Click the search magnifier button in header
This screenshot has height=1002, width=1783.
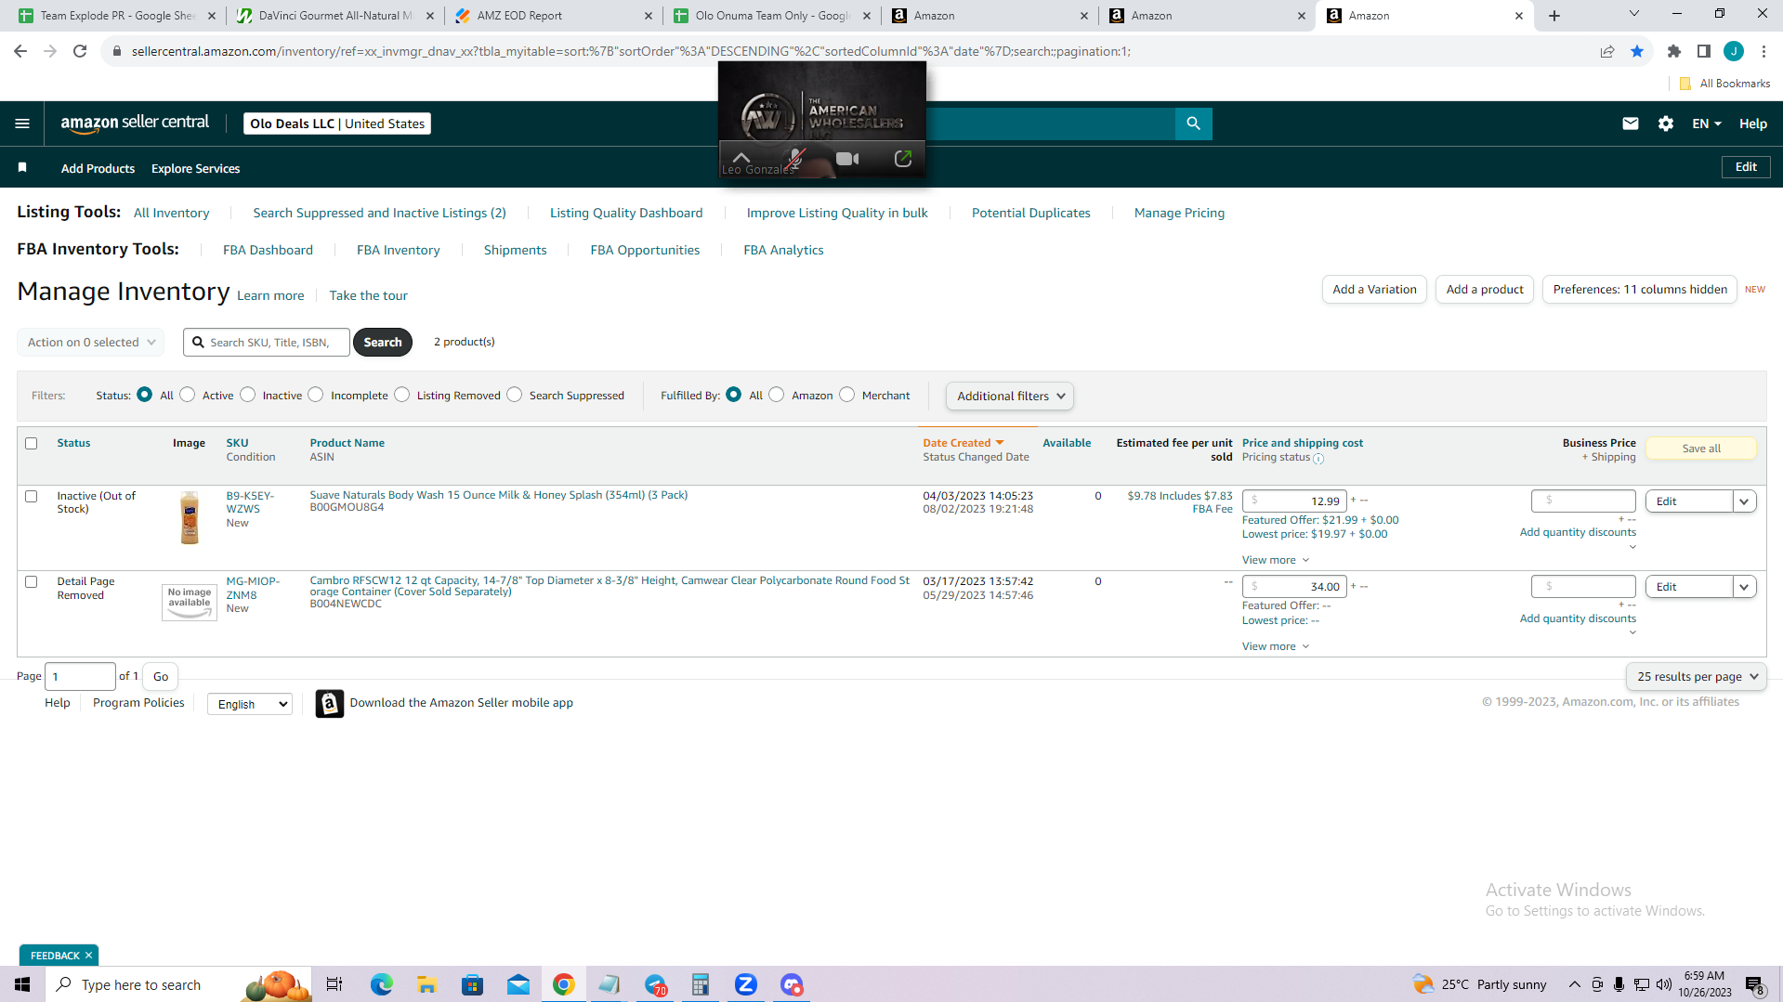point(1193,124)
